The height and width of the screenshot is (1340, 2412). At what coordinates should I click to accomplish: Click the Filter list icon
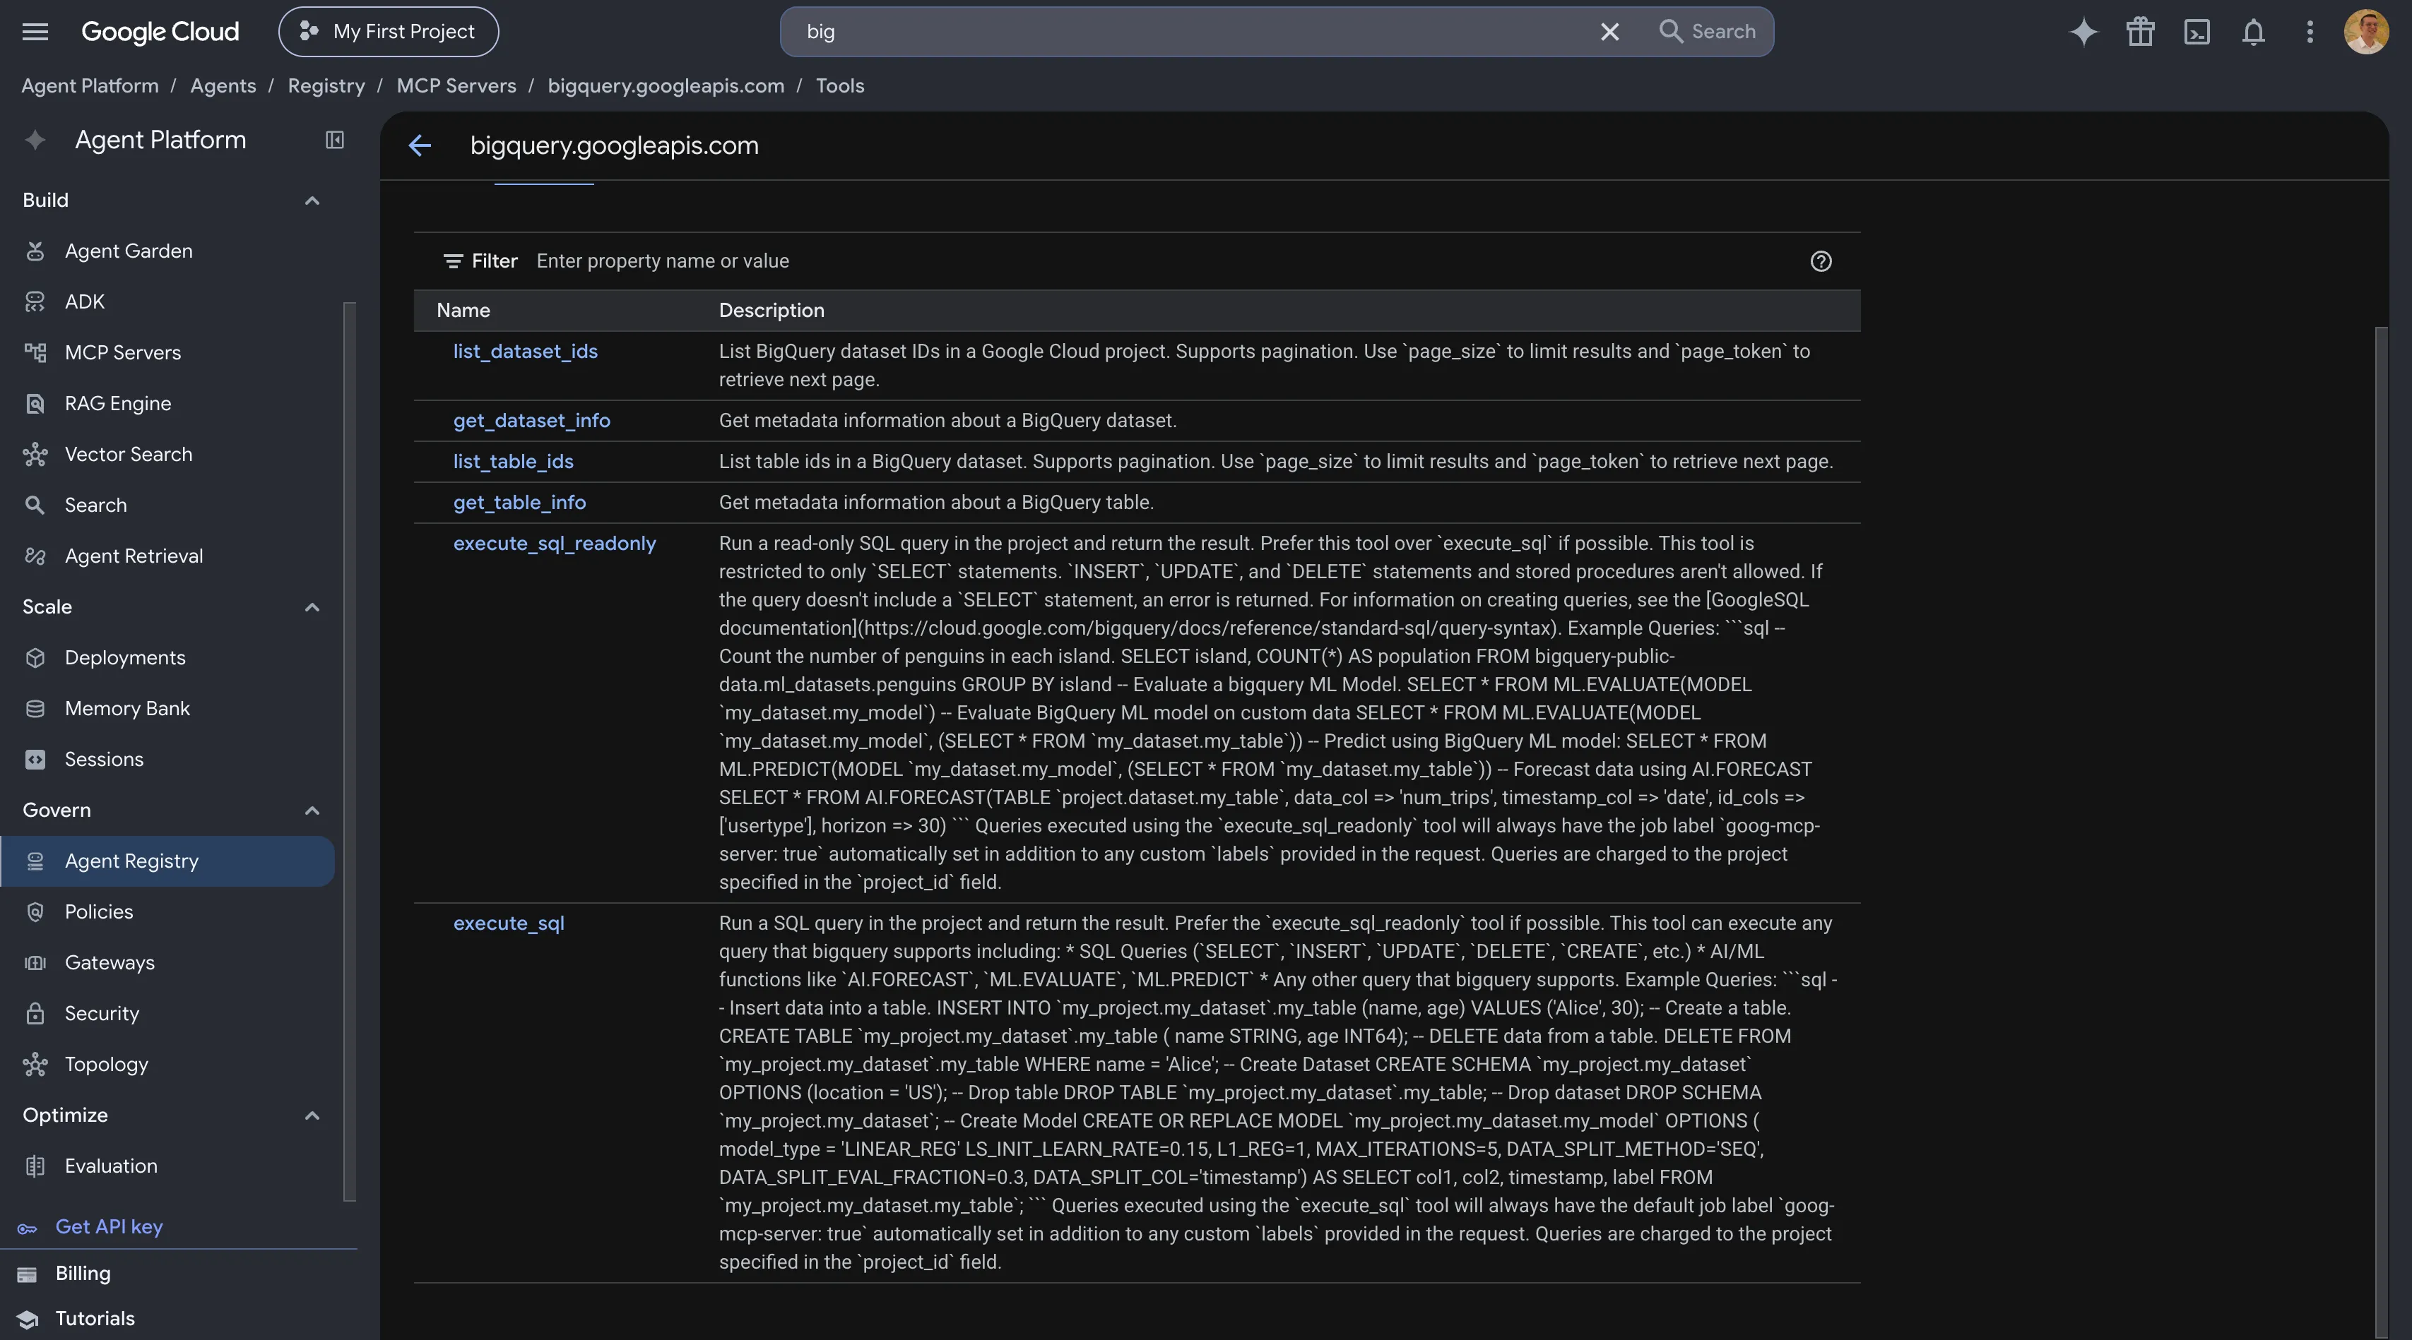tap(452, 261)
